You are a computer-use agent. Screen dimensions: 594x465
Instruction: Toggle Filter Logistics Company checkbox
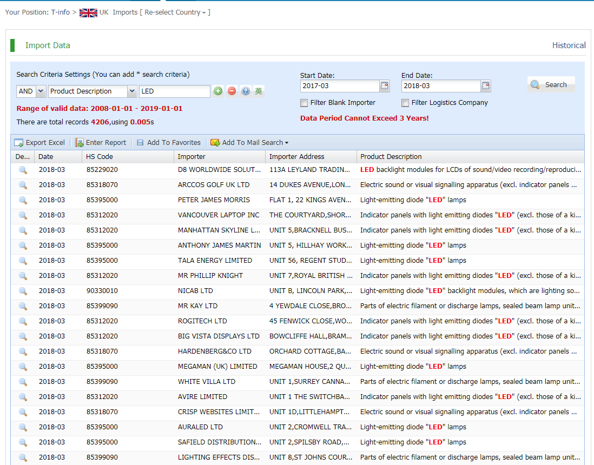[405, 103]
